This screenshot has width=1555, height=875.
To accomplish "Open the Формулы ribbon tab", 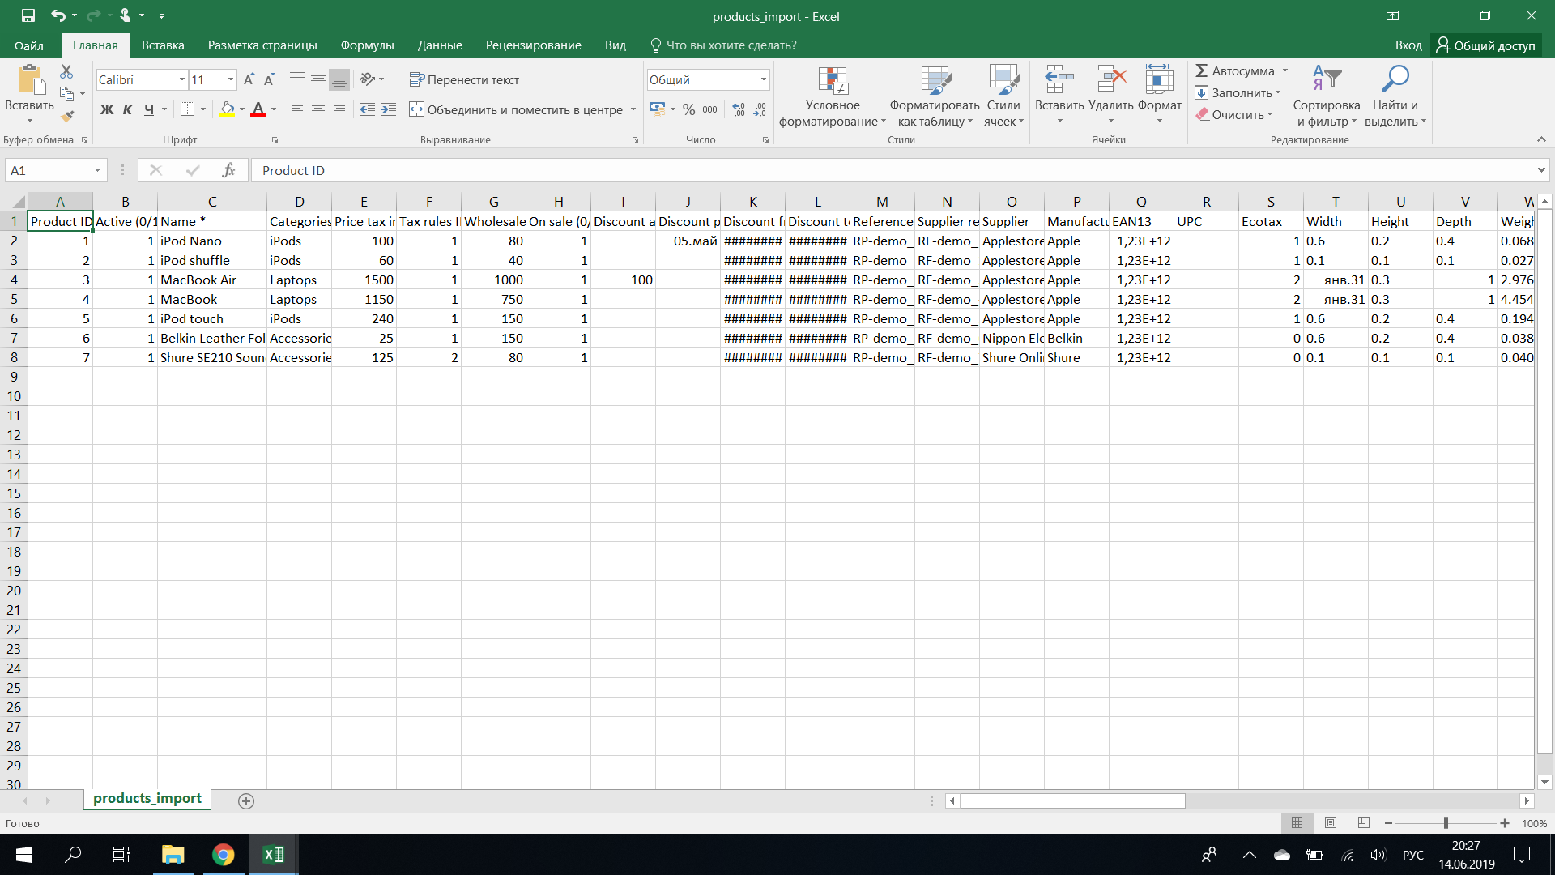I will [367, 45].
